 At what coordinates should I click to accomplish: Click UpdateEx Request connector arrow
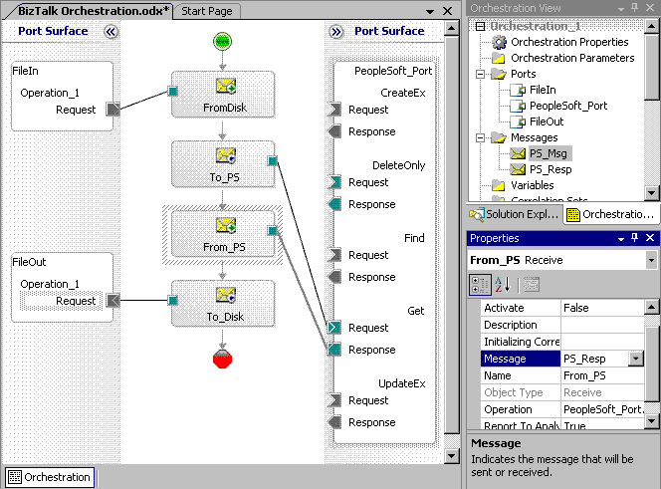[335, 400]
